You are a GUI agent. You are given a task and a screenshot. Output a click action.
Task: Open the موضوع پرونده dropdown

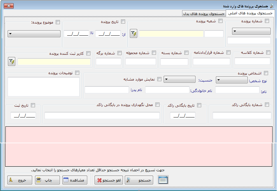tap(34, 34)
